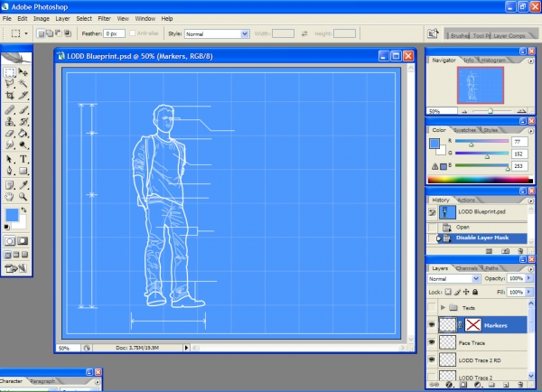Select the Blur tool
This screenshot has width=542, height=392.
coord(10,145)
